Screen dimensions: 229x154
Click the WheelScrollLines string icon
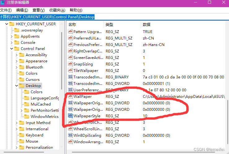coord(70,129)
